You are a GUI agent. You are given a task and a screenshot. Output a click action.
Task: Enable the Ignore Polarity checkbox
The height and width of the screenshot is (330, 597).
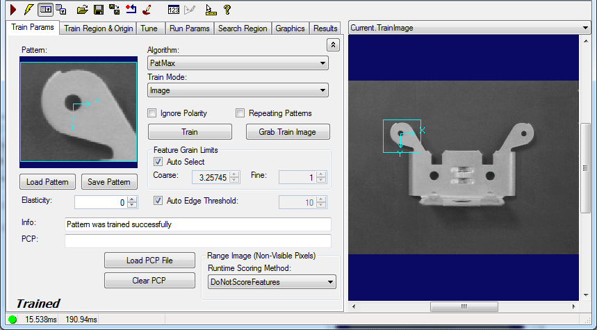click(152, 113)
